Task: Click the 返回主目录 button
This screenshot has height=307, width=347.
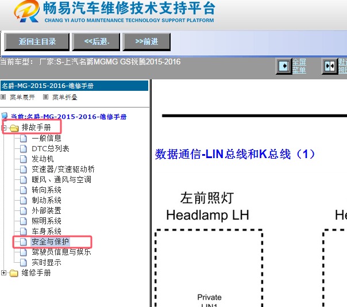Action: 37,42
